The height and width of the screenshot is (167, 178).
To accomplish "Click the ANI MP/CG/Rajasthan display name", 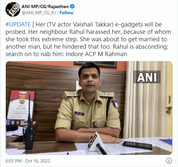I will click(45, 6).
